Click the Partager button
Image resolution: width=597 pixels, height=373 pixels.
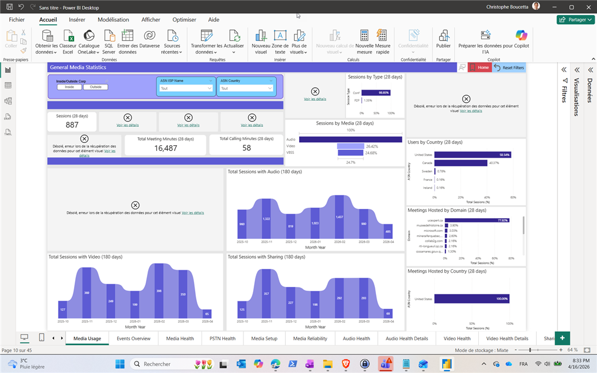(575, 20)
